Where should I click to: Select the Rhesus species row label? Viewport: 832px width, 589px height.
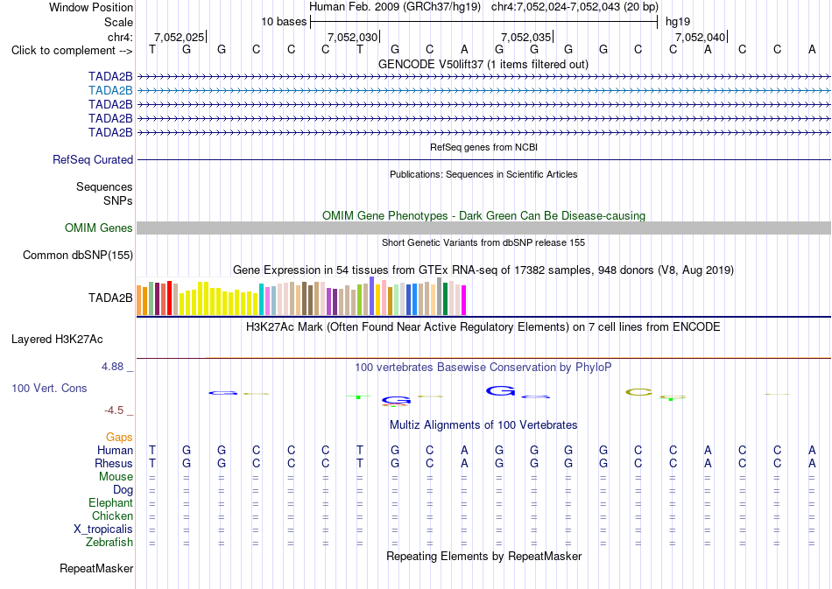coord(114,463)
